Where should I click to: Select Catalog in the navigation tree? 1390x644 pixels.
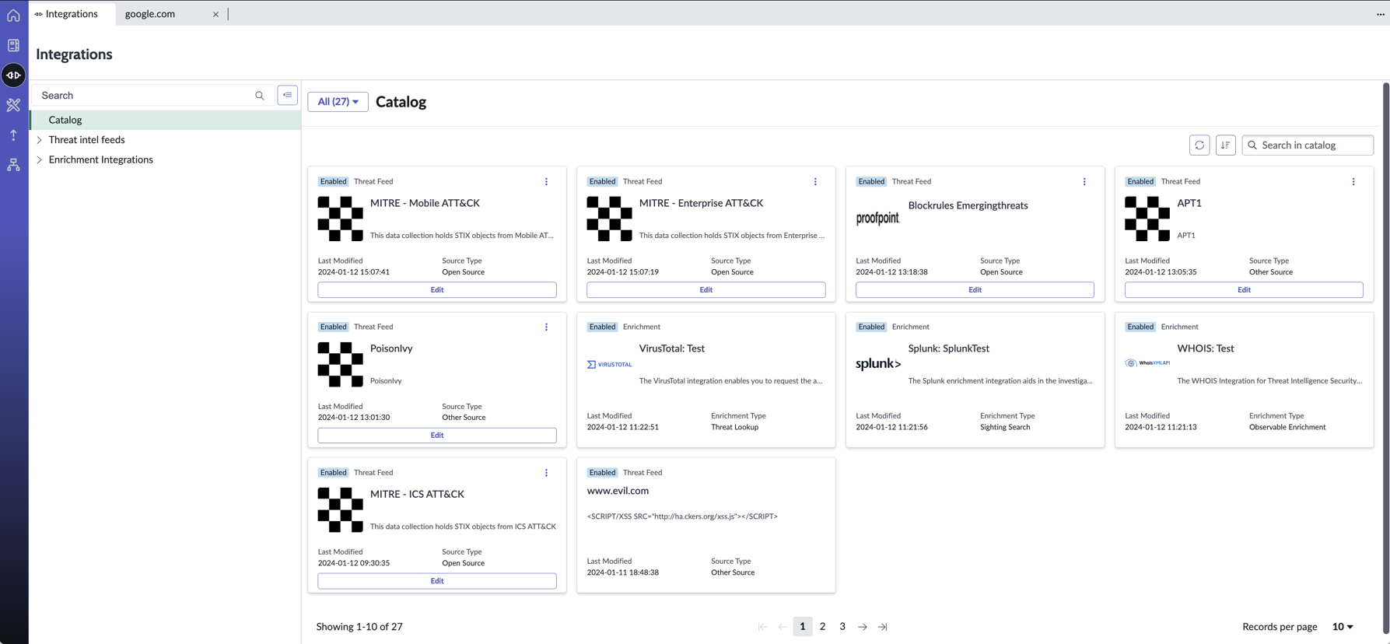[166, 120]
